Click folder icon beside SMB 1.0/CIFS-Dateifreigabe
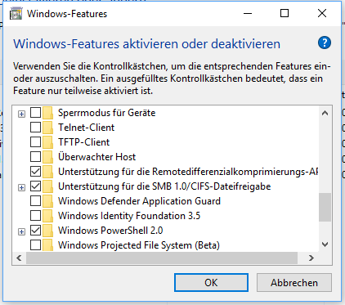The width and height of the screenshot is (345, 305). pyautogui.click(x=47, y=186)
